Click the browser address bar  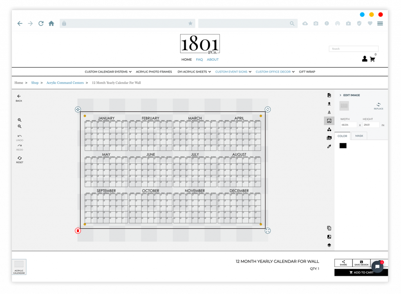pos(127,23)
